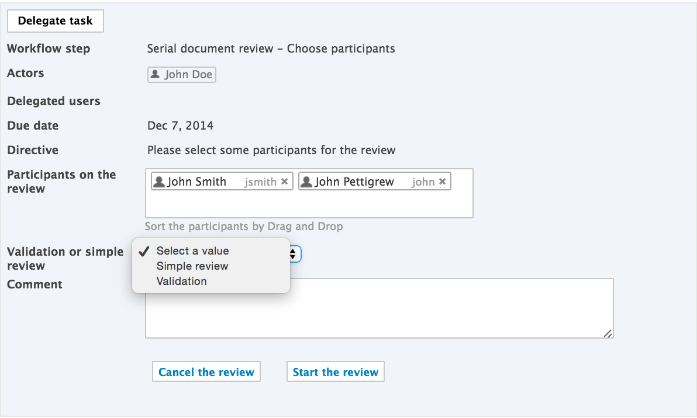Select the John Doe actor name text
The height and width of the screenshot is (418, 697).
pos(188,75)
